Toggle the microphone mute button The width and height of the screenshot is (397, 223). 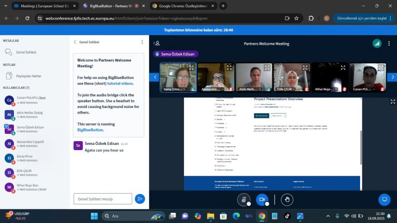point(243,199)
